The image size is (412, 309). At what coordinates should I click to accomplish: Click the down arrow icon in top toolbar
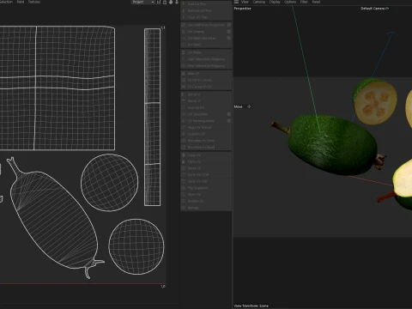177,2
